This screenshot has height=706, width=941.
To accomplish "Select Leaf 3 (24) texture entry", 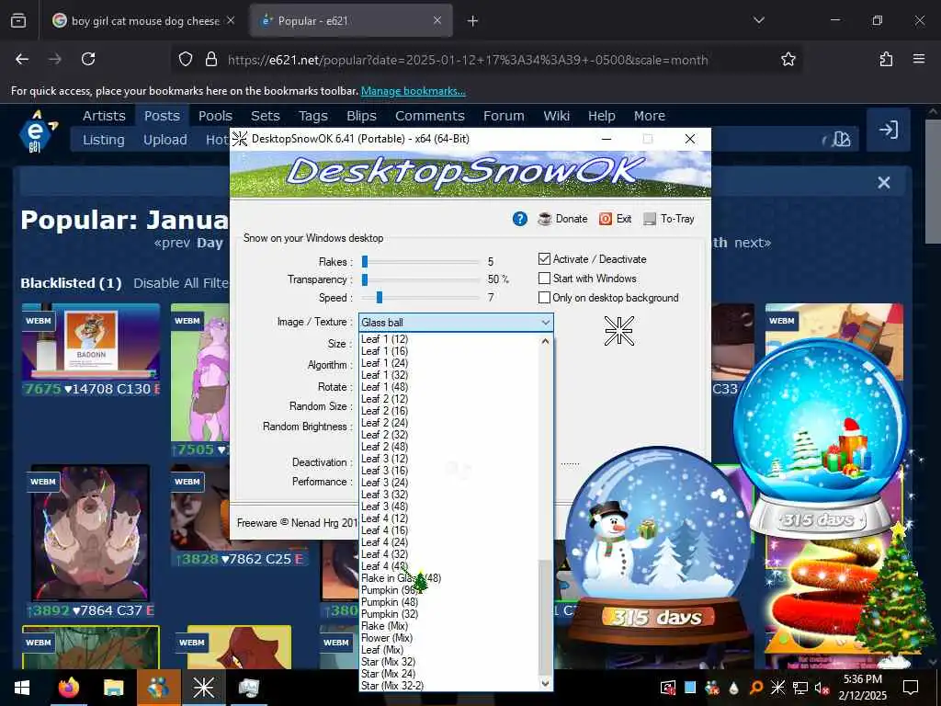I will 385,483.
